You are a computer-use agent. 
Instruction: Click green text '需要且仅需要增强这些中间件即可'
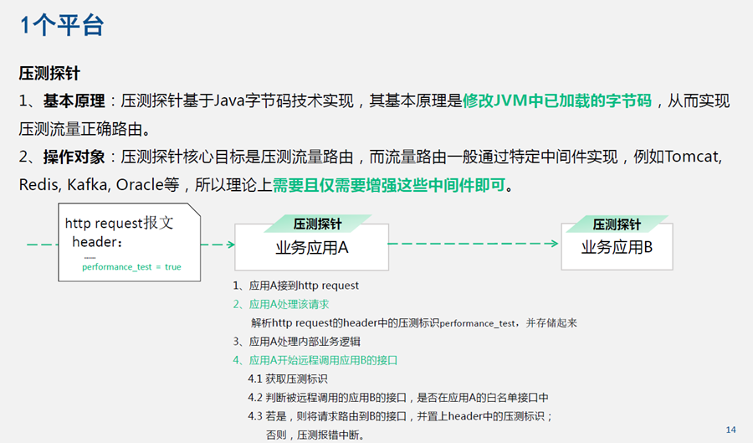pyautogui.click(x=389, y=185)
